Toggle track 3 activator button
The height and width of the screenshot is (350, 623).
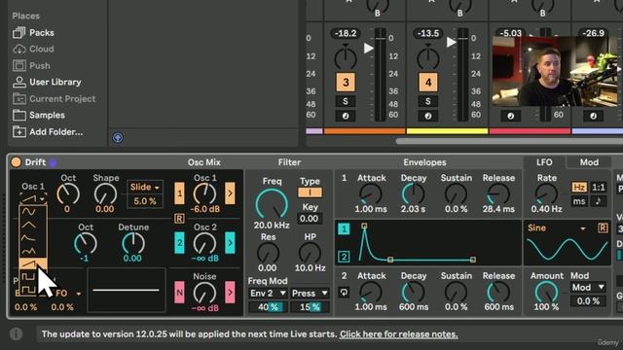[346, 82]
